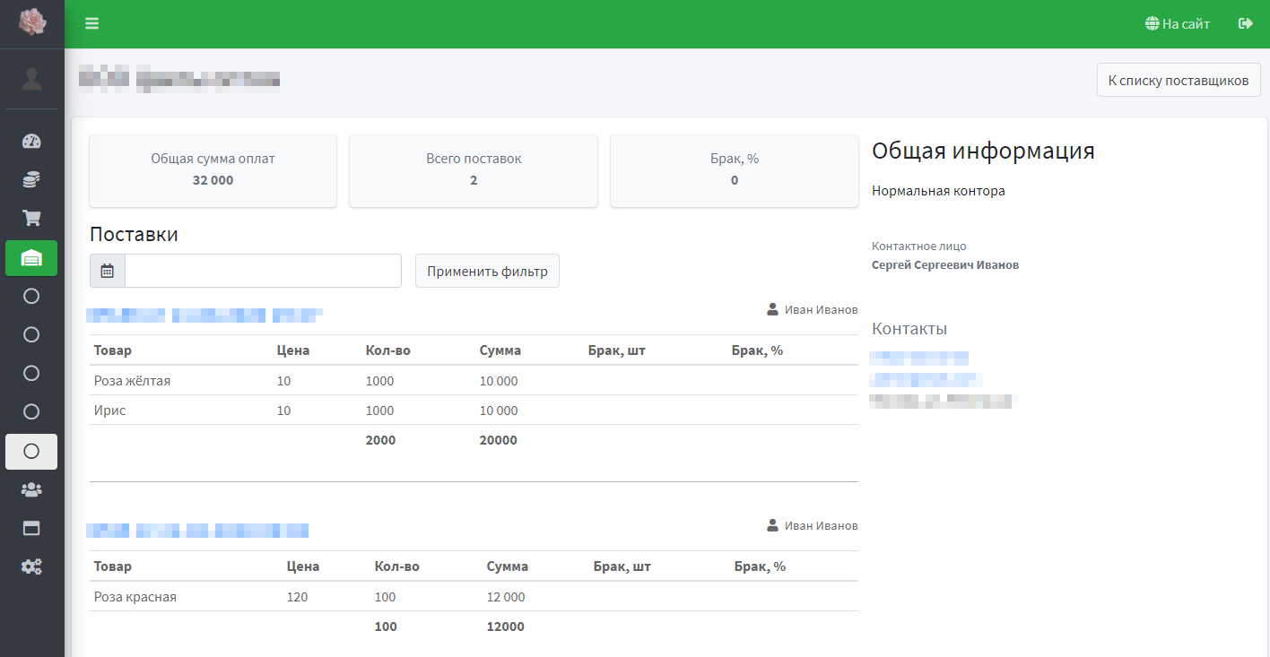Open the coins finance icon in sidebar
This screenshot has width=1270, height=657.
click(31, 180)
